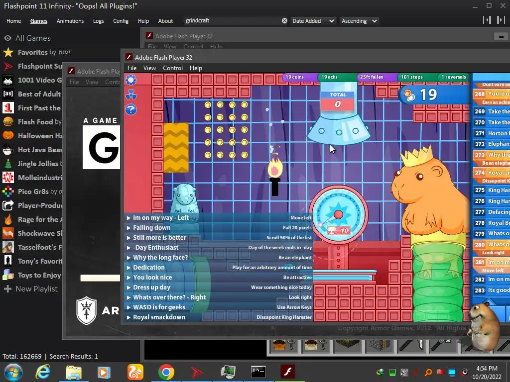The width and height of the screenshot is (510, 382).
Task: Show All Games via eye icon
Action: (8, 38)
